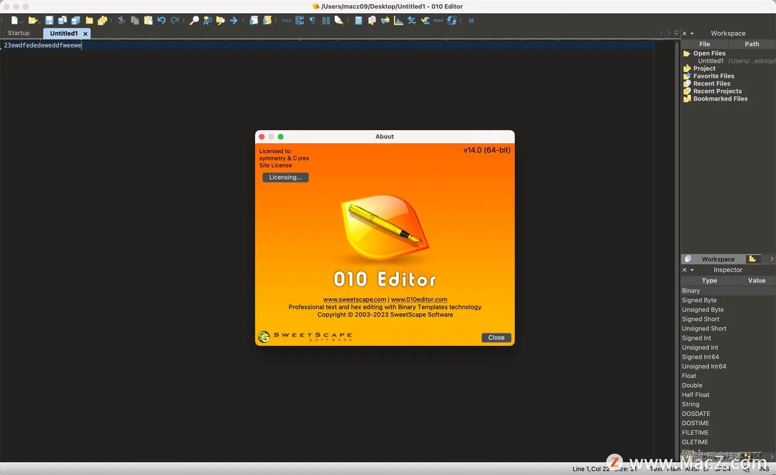The height and width of the screenshot is (475, 776).
Task: Click the pause icon in toolbar
Action: tap(471, 20)
